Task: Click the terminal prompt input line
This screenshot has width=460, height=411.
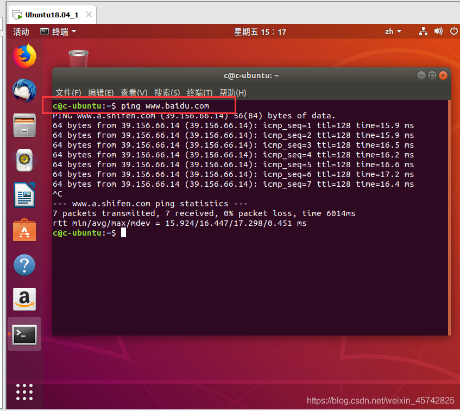Action: [x=125, y=232]
